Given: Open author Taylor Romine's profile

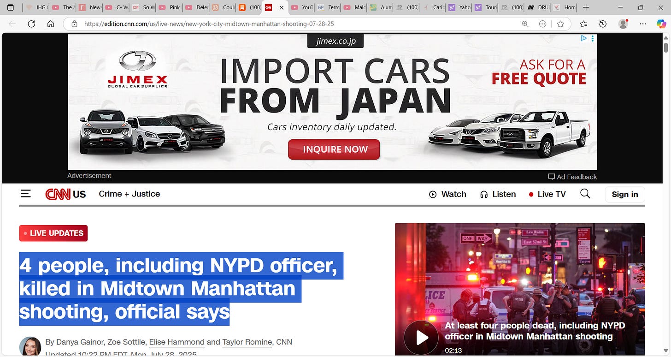Looking at the screenshot, I should point(247,342).
